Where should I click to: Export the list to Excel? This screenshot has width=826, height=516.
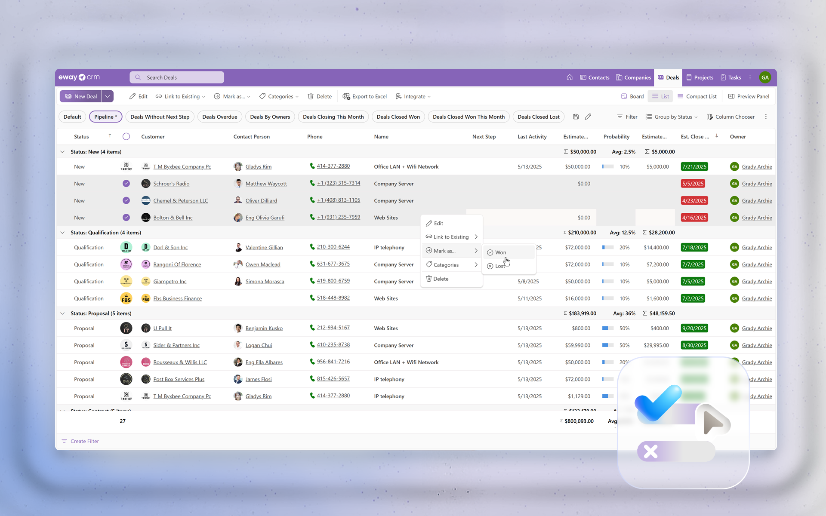(x=365, y=96)
